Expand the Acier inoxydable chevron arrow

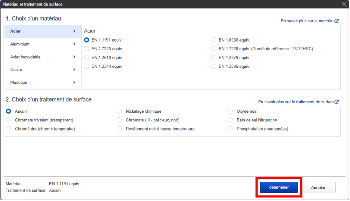click(74, 57)
